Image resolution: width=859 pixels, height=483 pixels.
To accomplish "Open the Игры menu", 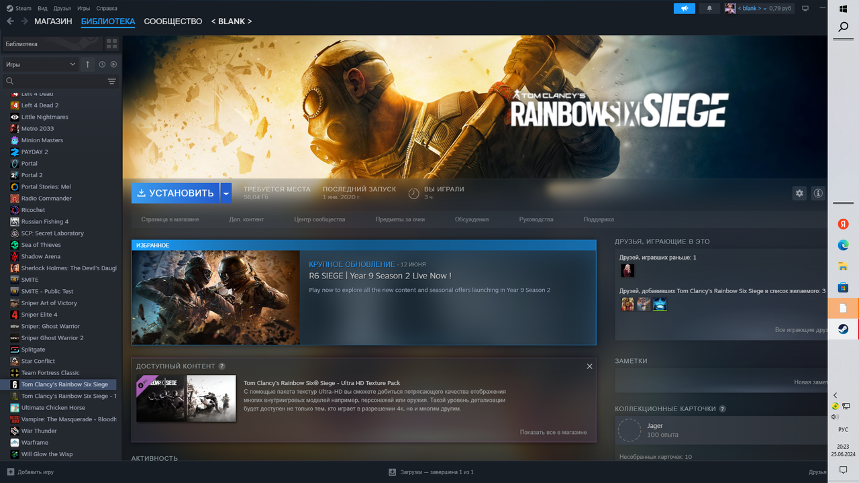I will coord(84,9).
